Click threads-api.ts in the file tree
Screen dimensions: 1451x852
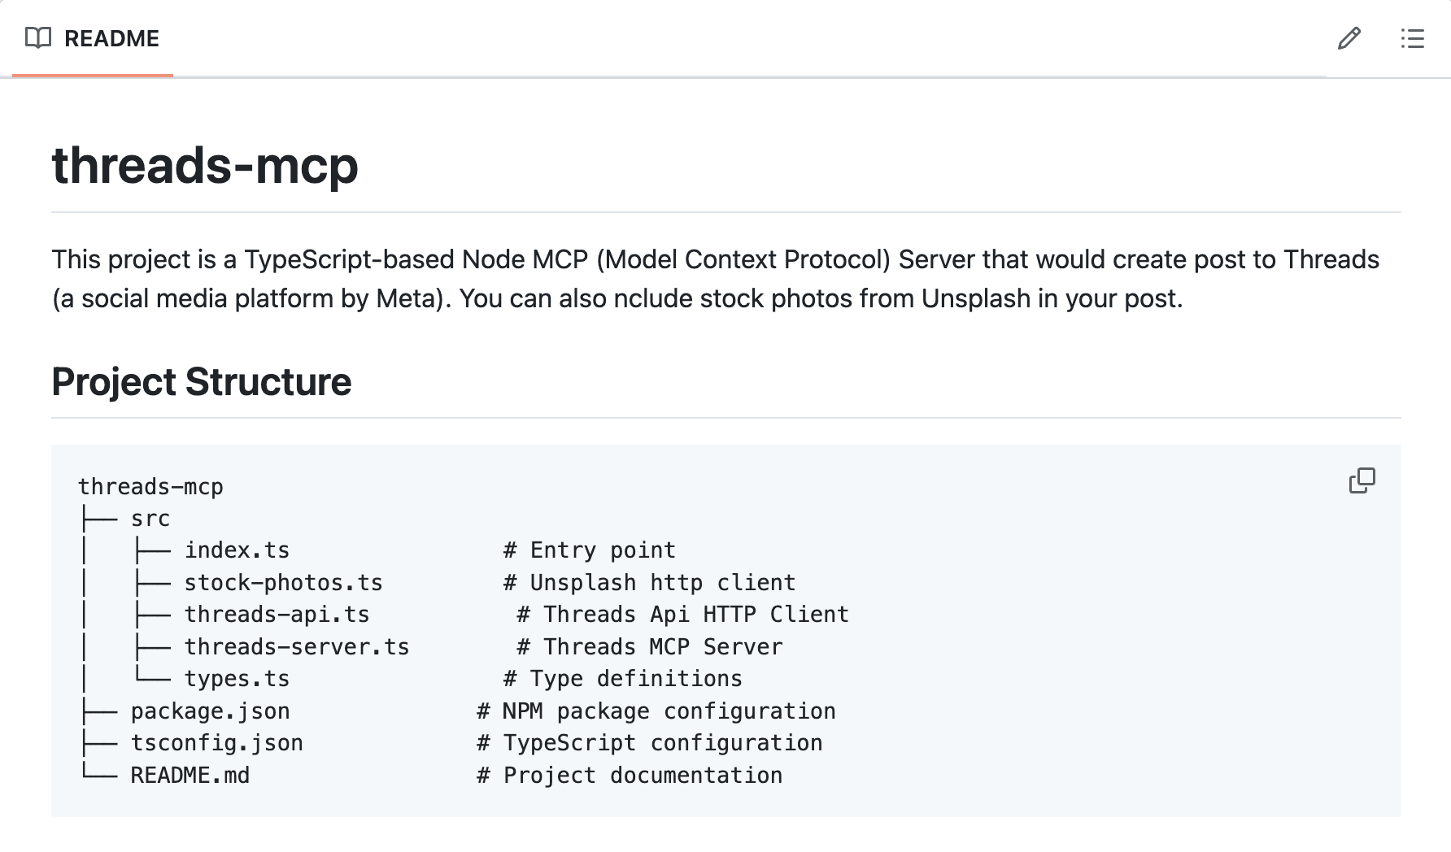click(277, 615)
